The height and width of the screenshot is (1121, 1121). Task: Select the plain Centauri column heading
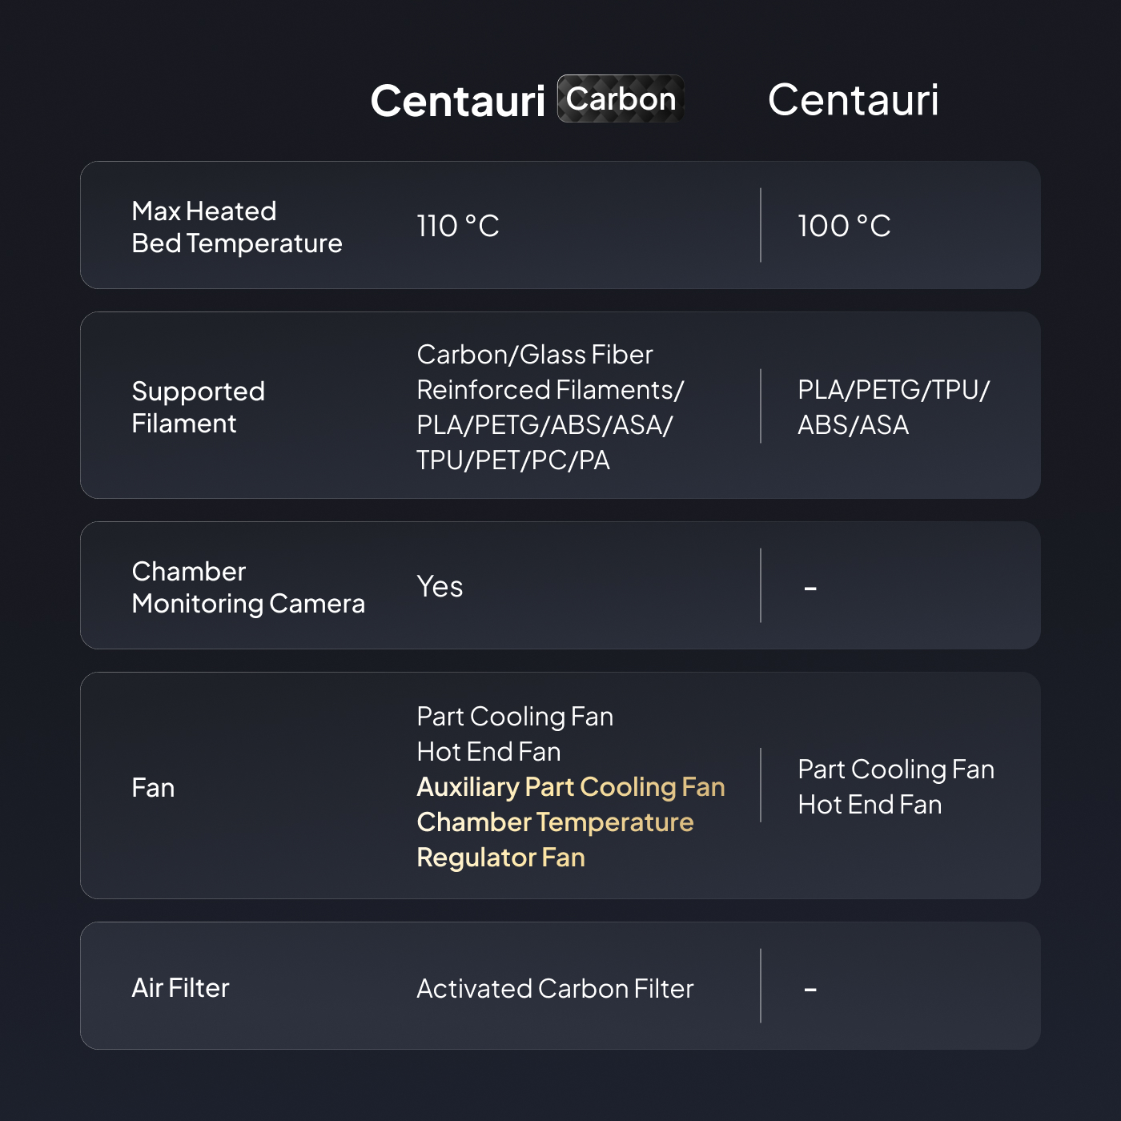coord(853,100)
